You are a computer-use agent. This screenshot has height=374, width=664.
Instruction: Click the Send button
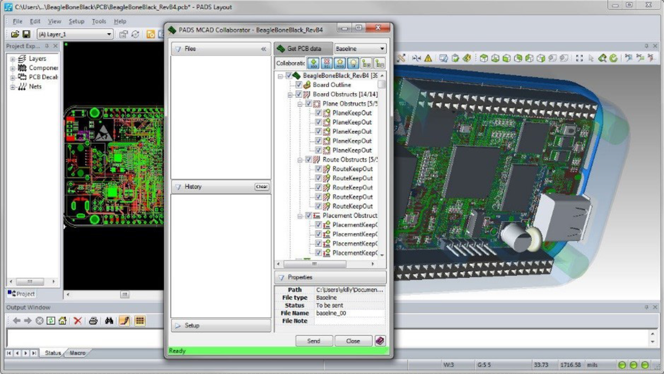tap(314, 341)
